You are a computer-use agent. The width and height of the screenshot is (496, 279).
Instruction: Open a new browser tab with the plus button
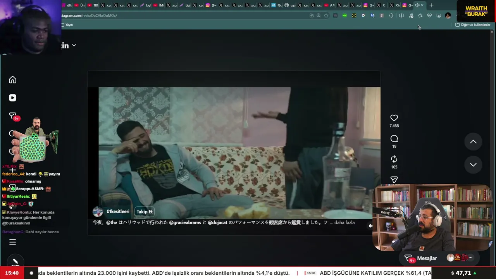point(431,5)
